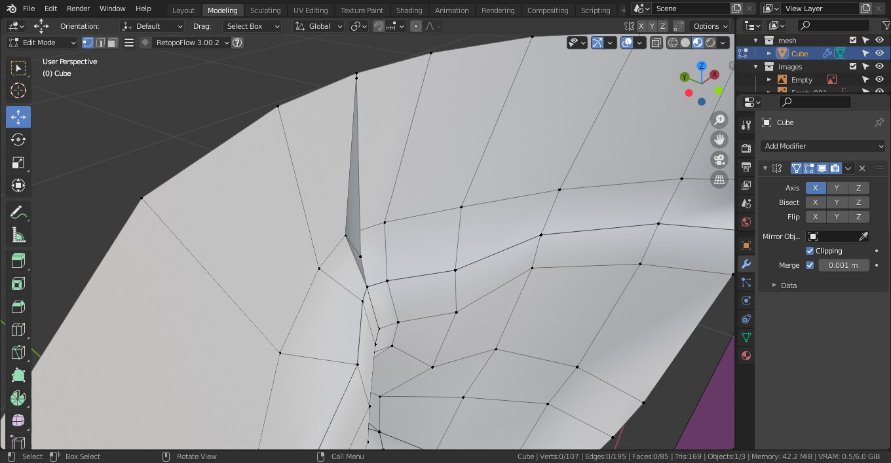Switch to rendered viewport shading
This screenshot has width=891, height=463.
pos(710,43)
